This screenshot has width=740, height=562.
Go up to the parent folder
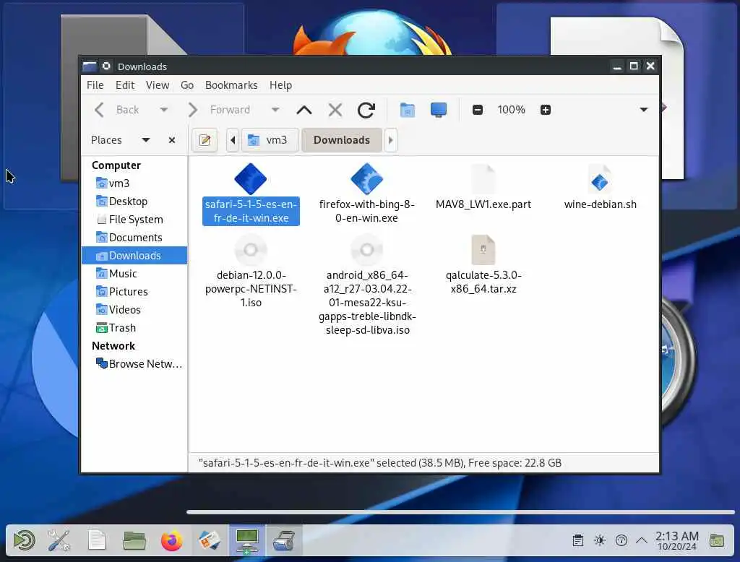304,110
